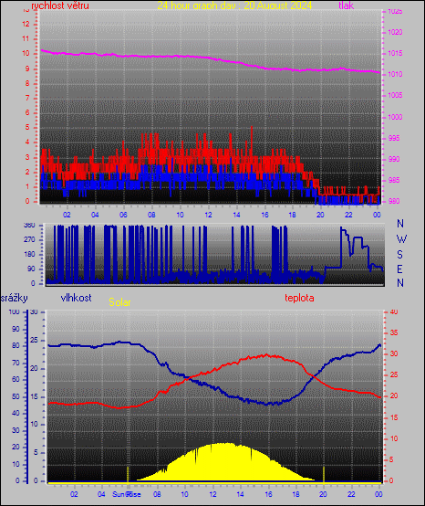Viewport: 425px width, 506px height.
Task: Click the magenta "tlak" pressure label
Action: pyautogui.click(x=347, y=5)
